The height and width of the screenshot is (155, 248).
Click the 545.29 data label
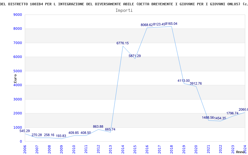coord(25,131)
